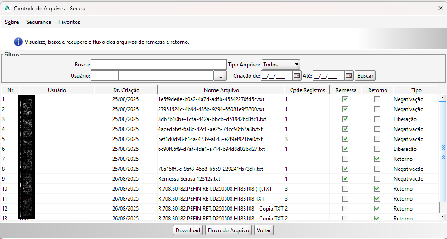Click the Qtde Registros value 3 in row 5
Image resolution: width=447 pixels, height=239 pixels.
tap(286, 139)
